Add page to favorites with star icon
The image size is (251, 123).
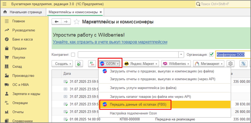pyautogui.click(x=77, y=22)
